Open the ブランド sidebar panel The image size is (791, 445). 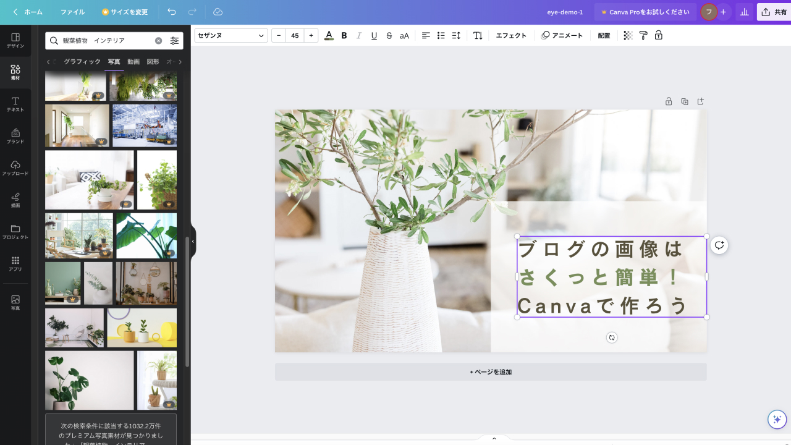[15, 137]
